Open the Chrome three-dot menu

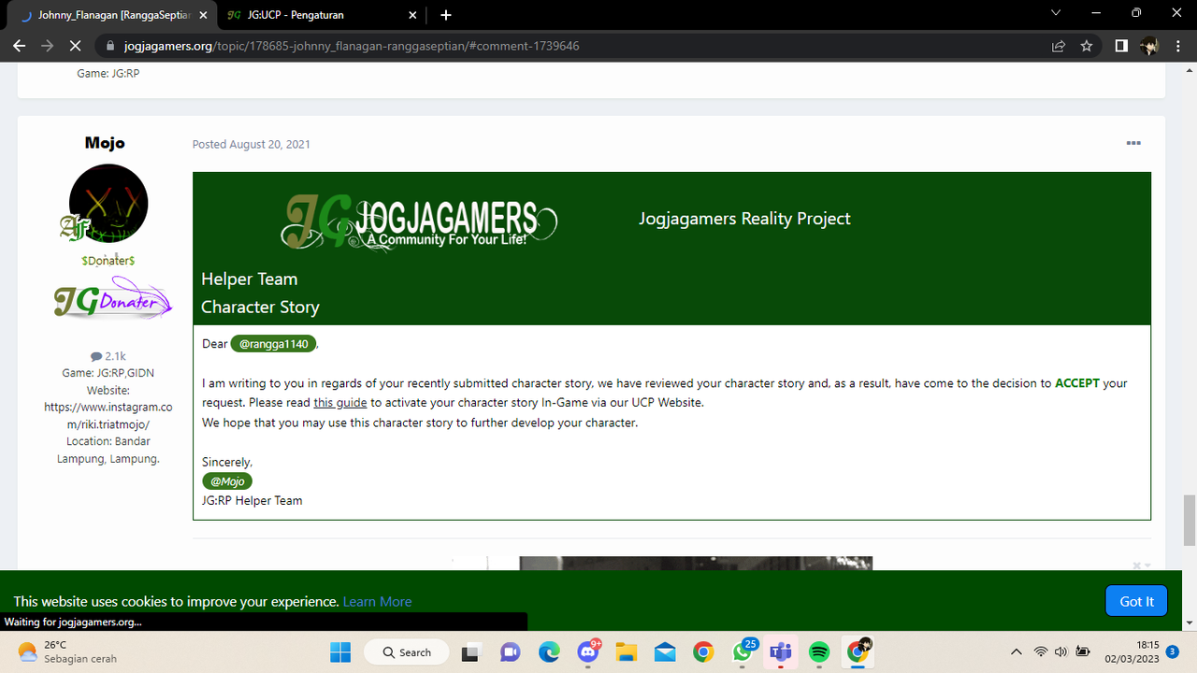[x=1177, y=45]
